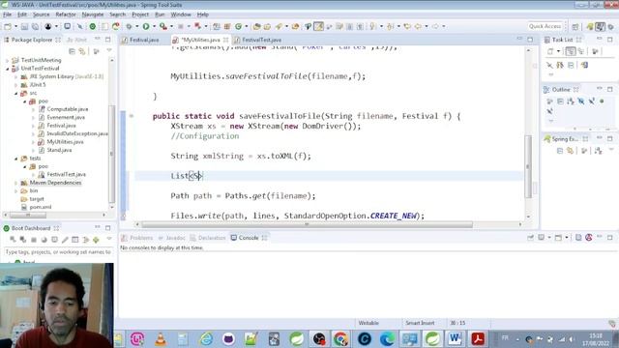
Task: Click the green G new class icon
Action: tap(239, 26)
